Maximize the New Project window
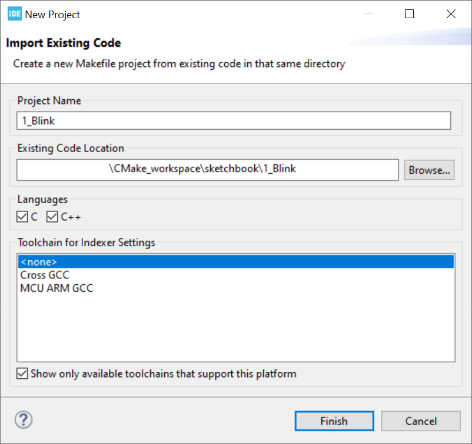 tap(410, 14)
